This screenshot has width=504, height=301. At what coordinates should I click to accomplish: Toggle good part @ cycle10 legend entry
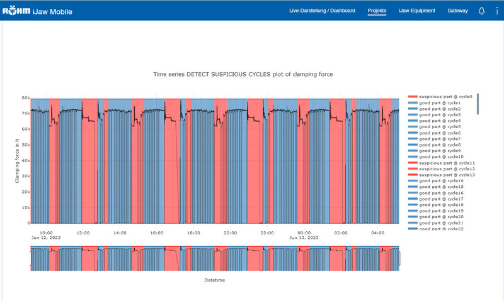[x=436, y=156]
